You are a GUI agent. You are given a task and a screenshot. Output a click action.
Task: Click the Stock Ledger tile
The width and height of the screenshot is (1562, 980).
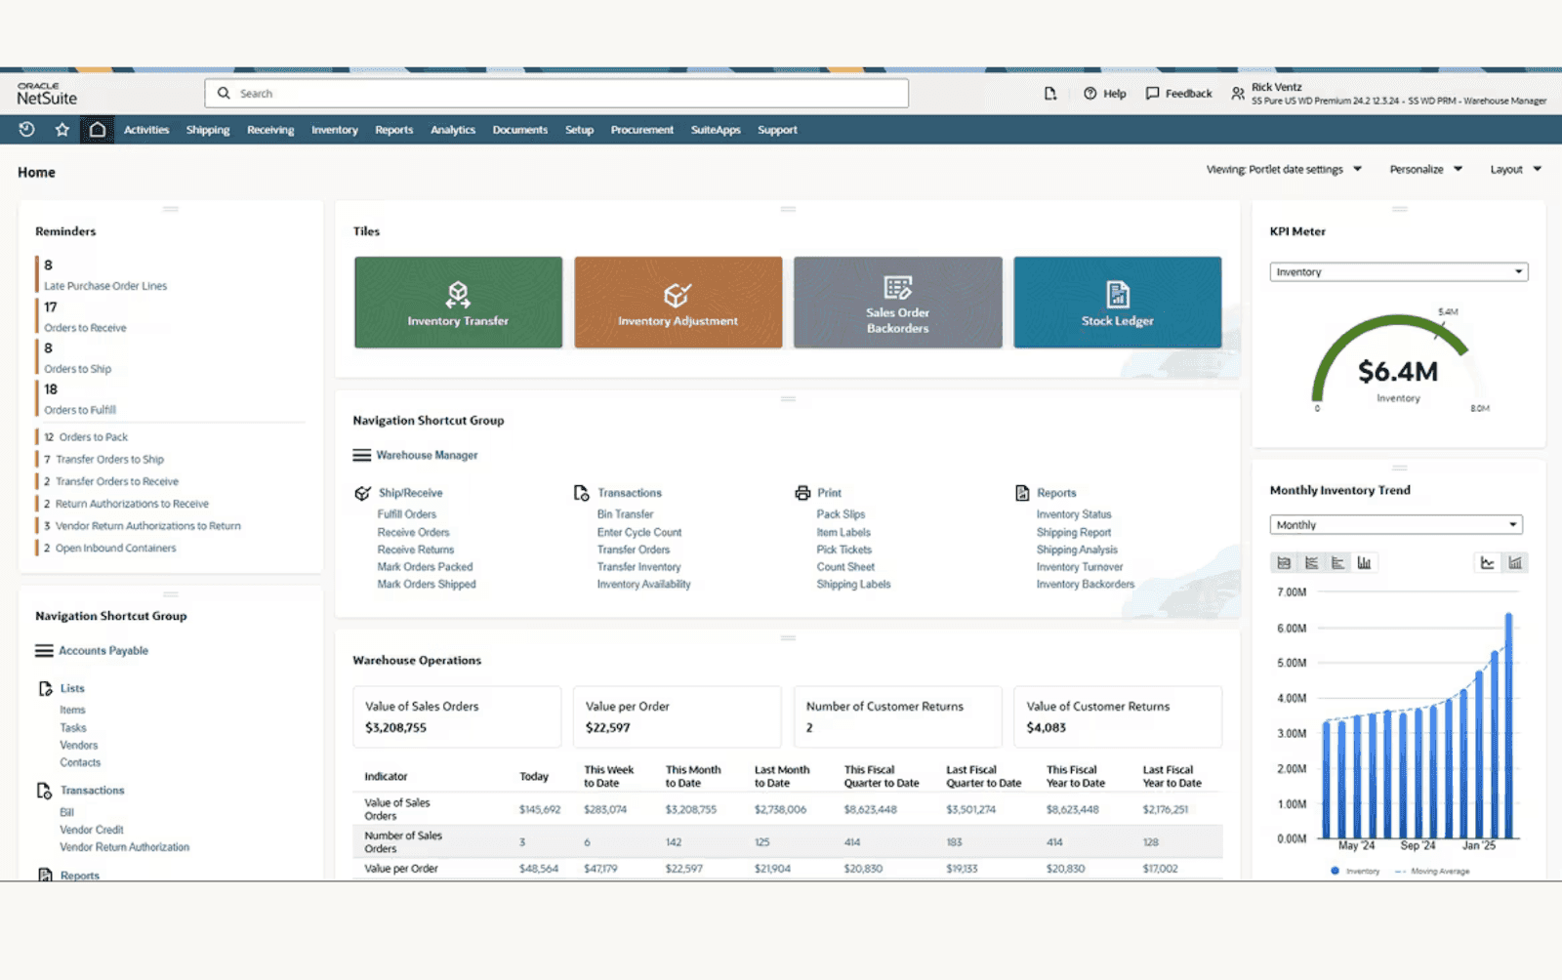[1117, 303]
